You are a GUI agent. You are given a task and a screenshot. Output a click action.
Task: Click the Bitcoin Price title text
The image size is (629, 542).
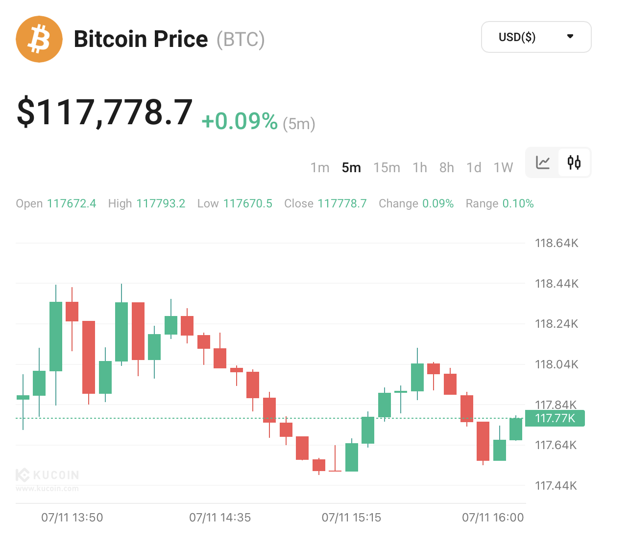tap(141, 39)
